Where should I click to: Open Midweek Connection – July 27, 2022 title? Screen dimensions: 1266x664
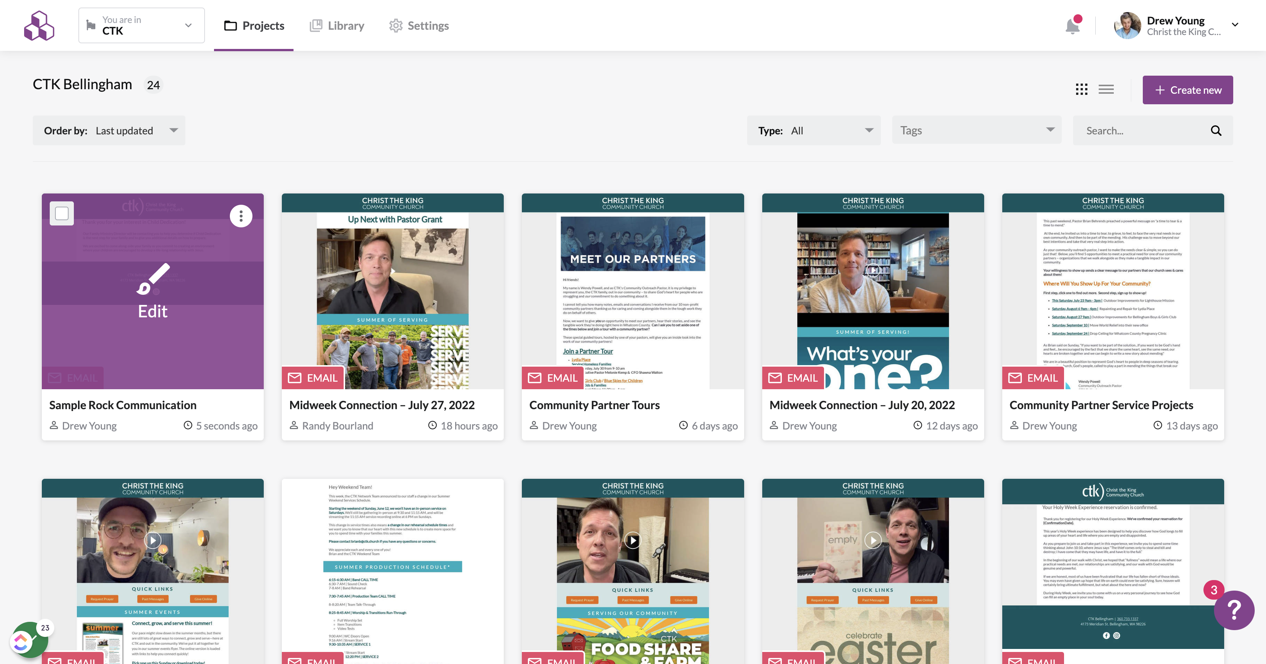point(382,405)
